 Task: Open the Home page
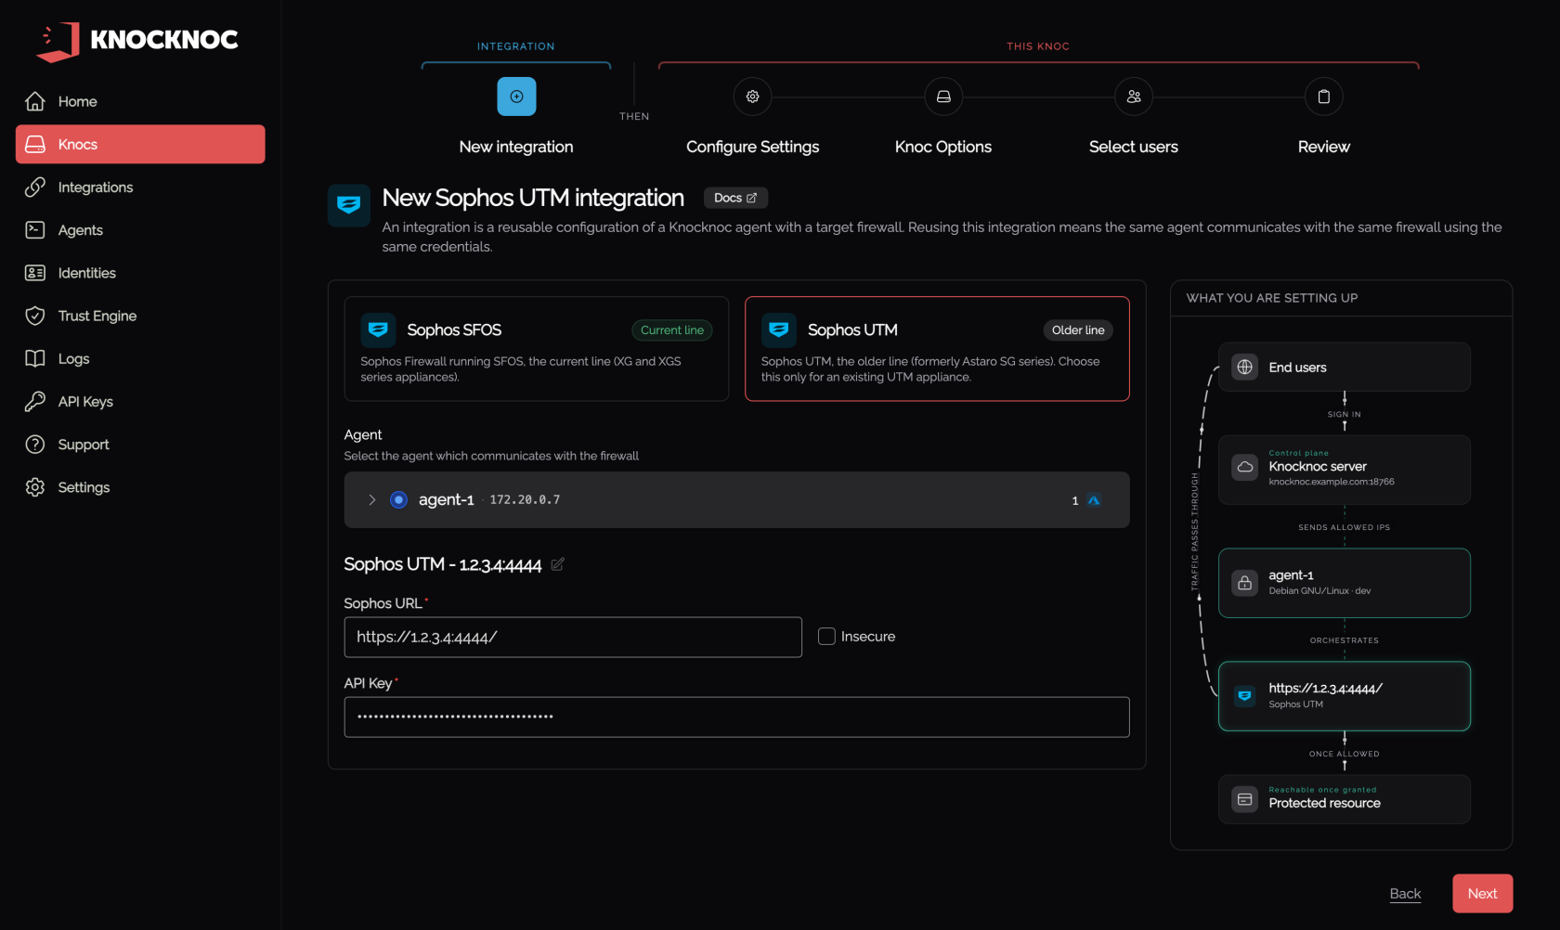[x=140, y=101]
